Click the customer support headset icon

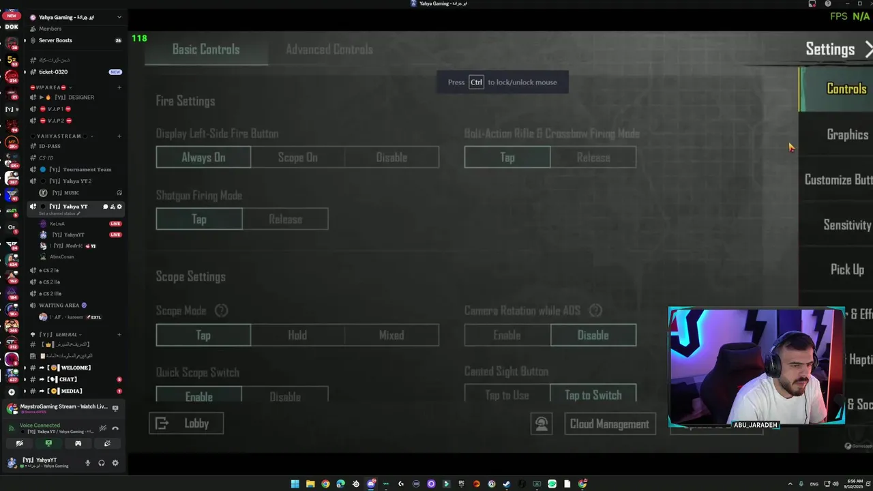[x=542, y=424]
